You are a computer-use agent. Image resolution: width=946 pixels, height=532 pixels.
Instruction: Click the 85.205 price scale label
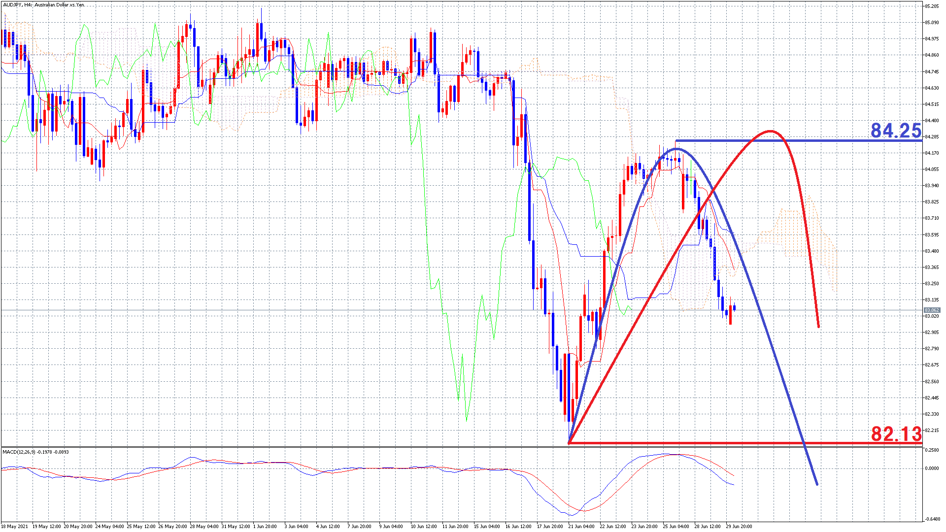(932, 6)
